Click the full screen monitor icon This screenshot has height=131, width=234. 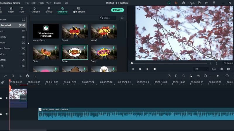click(214, 69)
